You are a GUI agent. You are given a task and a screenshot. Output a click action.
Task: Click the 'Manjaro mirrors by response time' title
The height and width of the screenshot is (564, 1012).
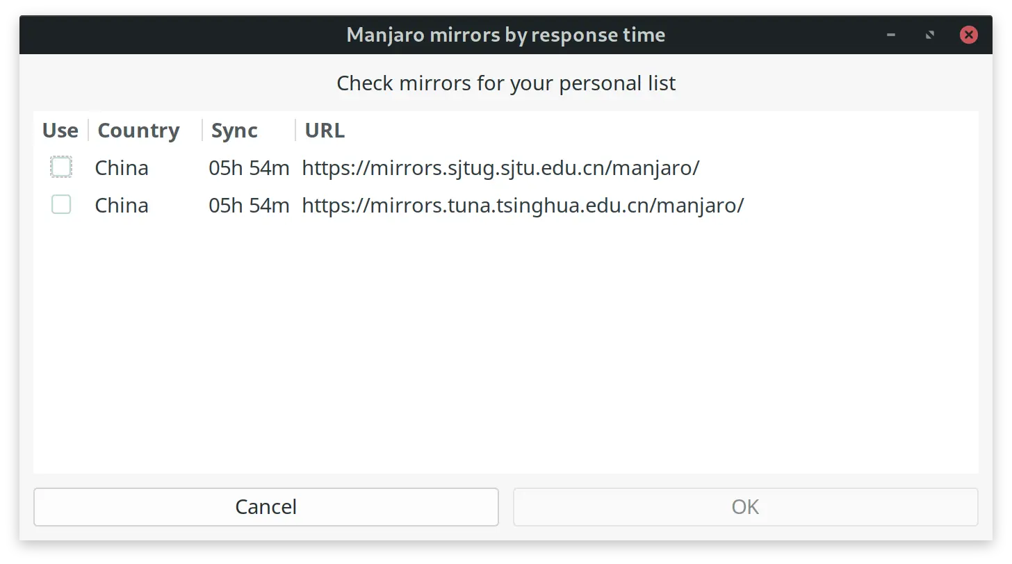pyautogui.click(x=505, y=35)
